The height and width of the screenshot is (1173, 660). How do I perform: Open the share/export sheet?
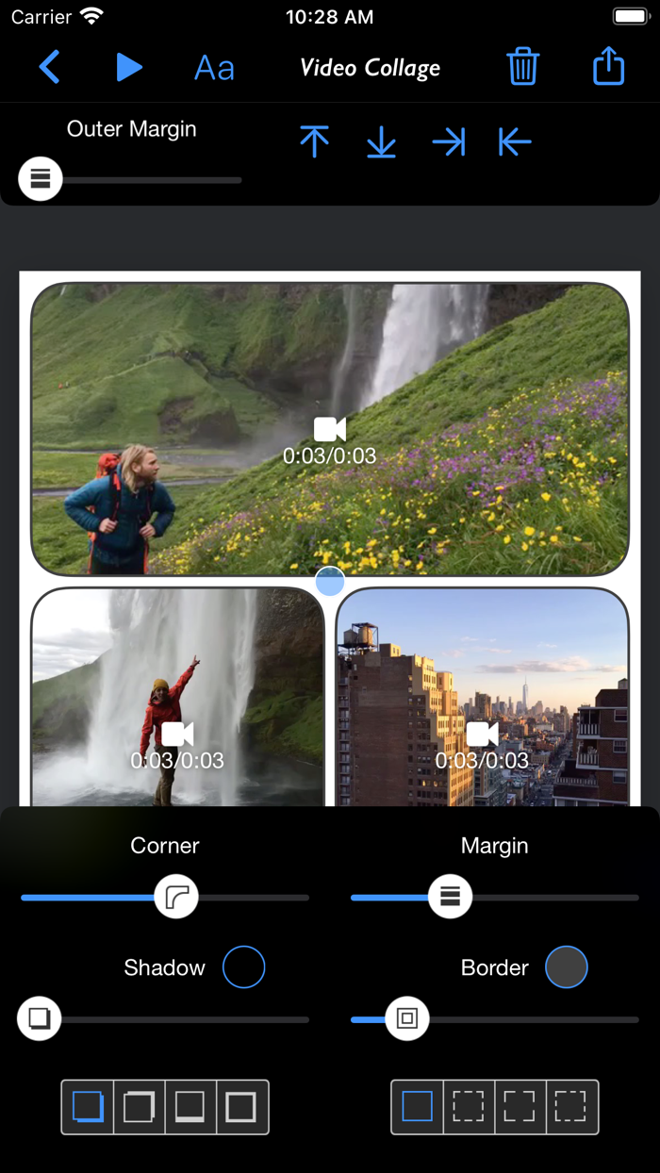point(609,66)
